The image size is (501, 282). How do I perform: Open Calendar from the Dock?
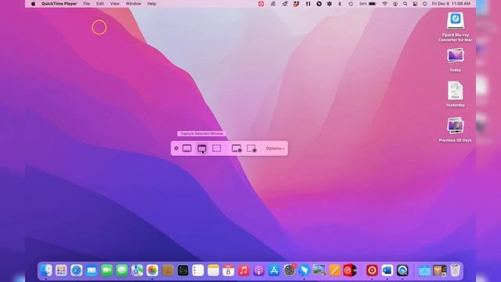228,270
